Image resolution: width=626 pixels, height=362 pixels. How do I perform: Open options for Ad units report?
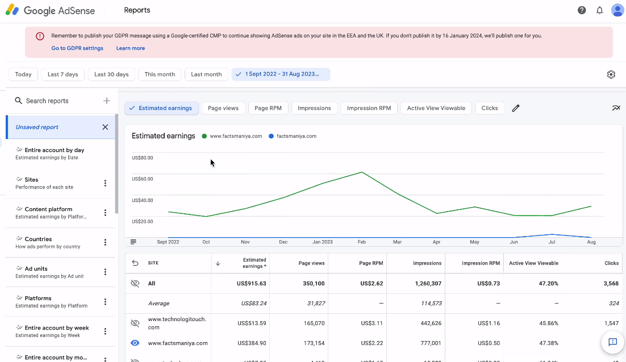[x=105, y=272]
